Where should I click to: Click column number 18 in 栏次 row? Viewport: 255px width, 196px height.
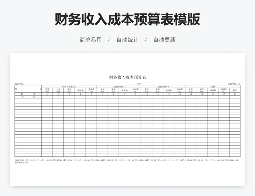pyautogui.click(x=235, y=94)
